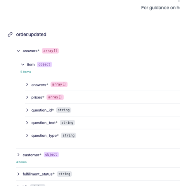
Task: Expand the nested answers chevron under Item
Action: click(27, 84)
